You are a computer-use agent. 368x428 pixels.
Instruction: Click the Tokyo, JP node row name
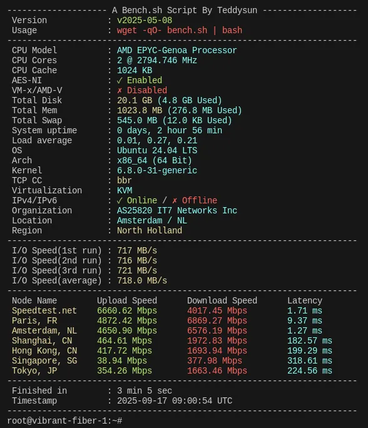(34, 370)
